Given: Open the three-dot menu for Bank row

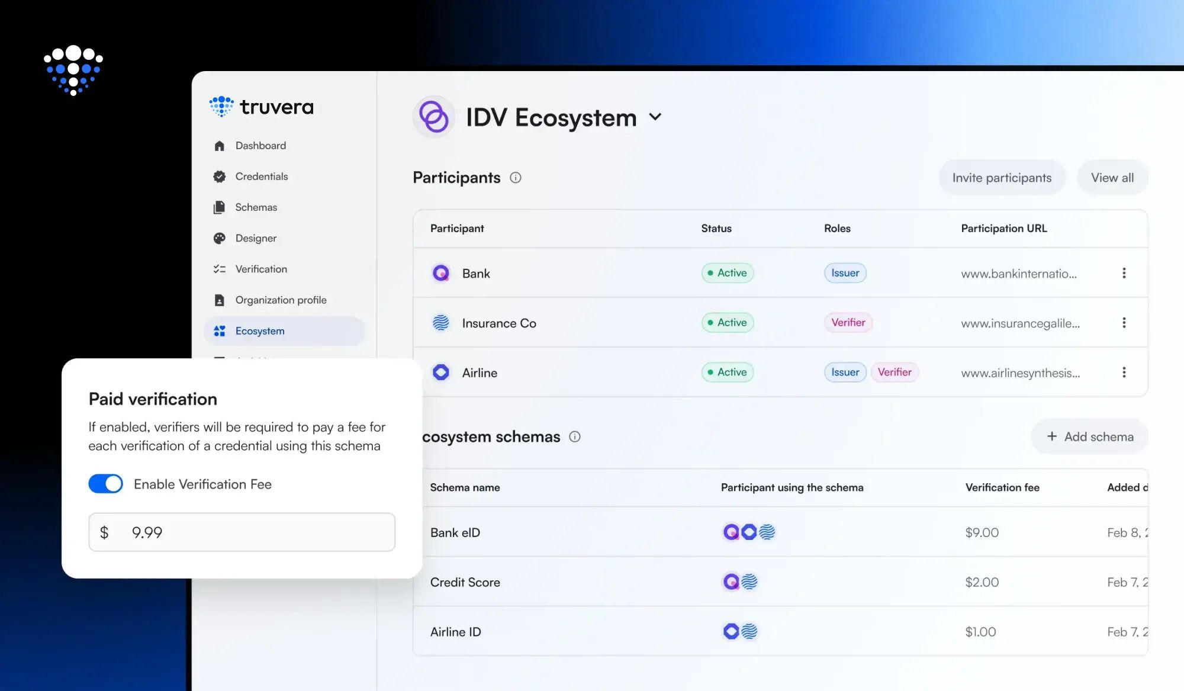Looking at the screenshot, I should pyautogui.click(x=1124, y=273).
